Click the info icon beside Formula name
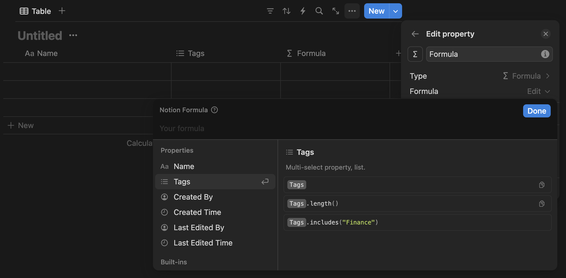The image size is (566, 278). (545, 54)
